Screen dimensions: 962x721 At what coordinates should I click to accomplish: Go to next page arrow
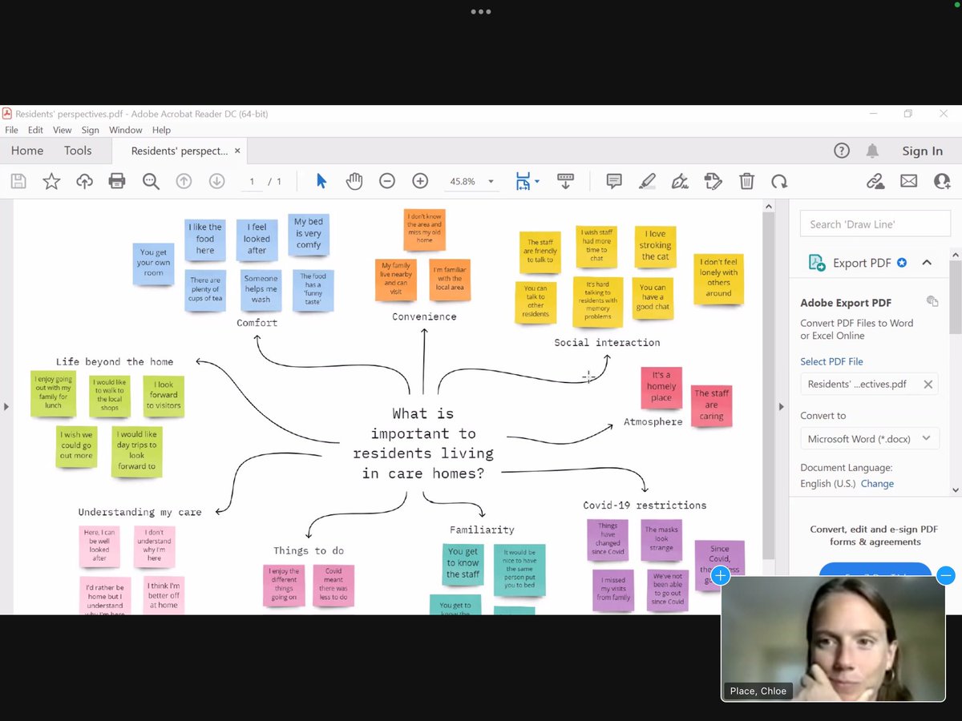[216, 182]
